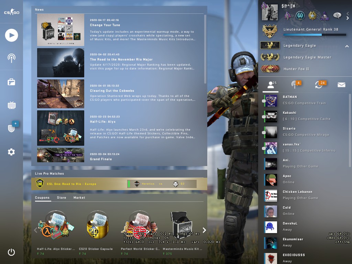Show previous store coupons with left arrow
This screenshot has width=352, height=264.
point(35,230)
